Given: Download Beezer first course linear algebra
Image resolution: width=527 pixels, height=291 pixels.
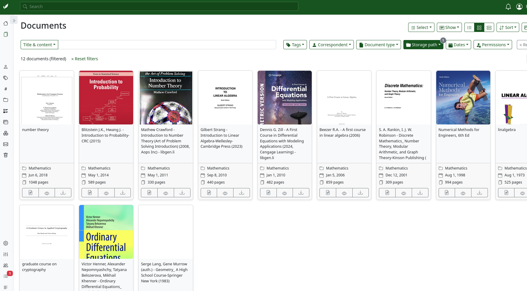Looking at the screenshot, I should (x=360, y=193).
